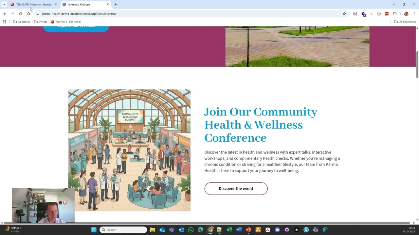The height and width of the screenshot is (235, 419).
Task: Open the apps grid in bookmarks bar
Action: coord(4,22)
